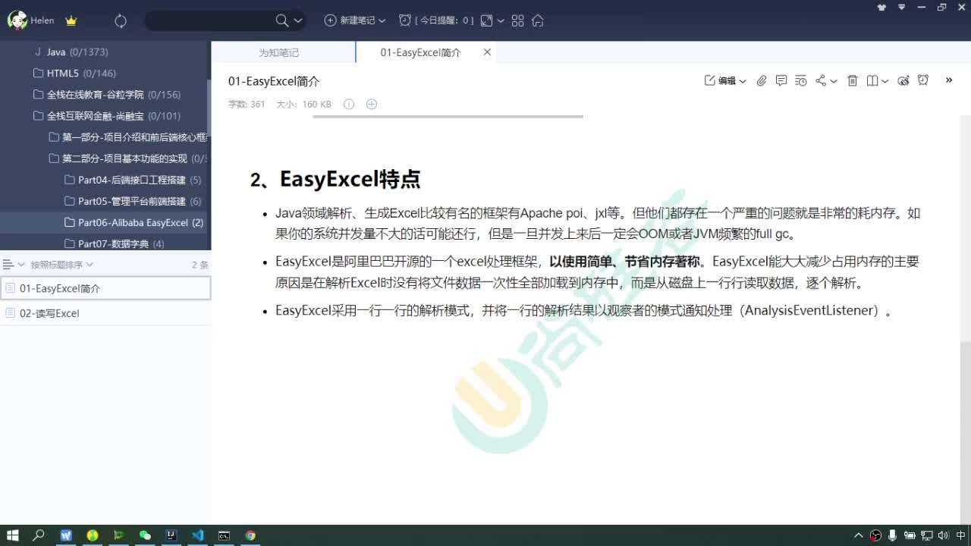Open the fullscreen mode dropdown arrow

pos(501,21)
